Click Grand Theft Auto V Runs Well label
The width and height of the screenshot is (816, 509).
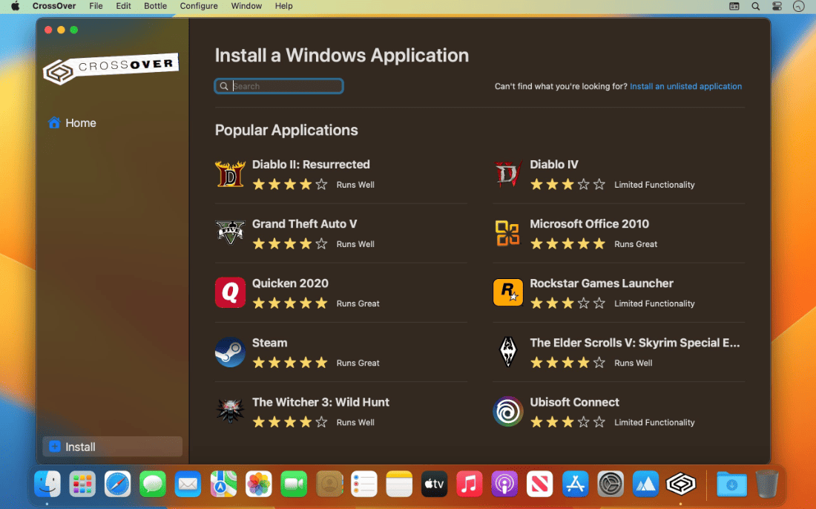click(355, 244)
